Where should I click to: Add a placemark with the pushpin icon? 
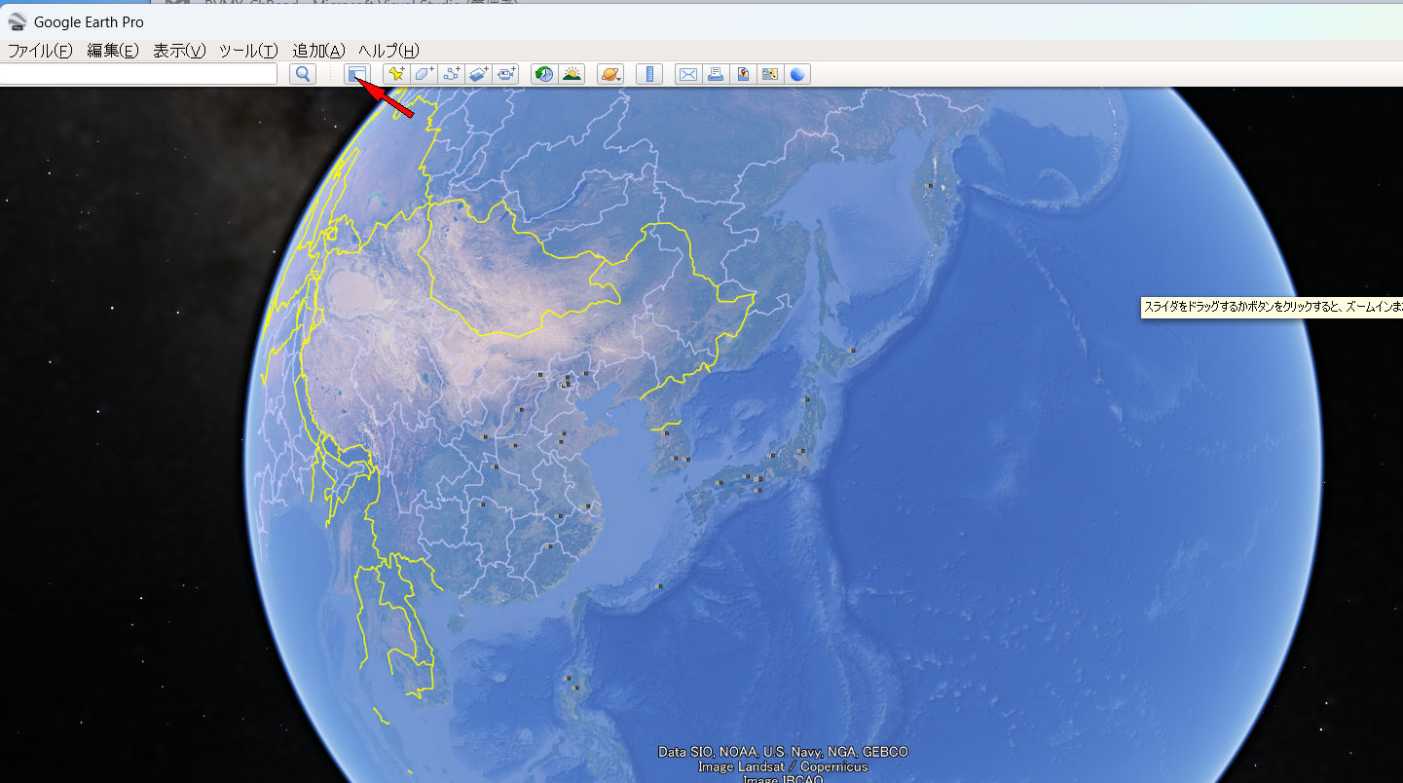(396, 74)
